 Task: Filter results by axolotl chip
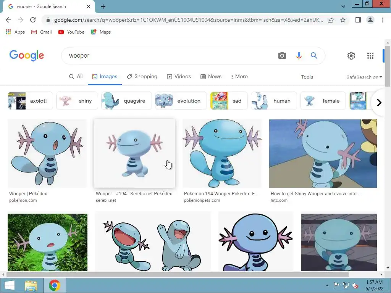[x=30, y=101]
